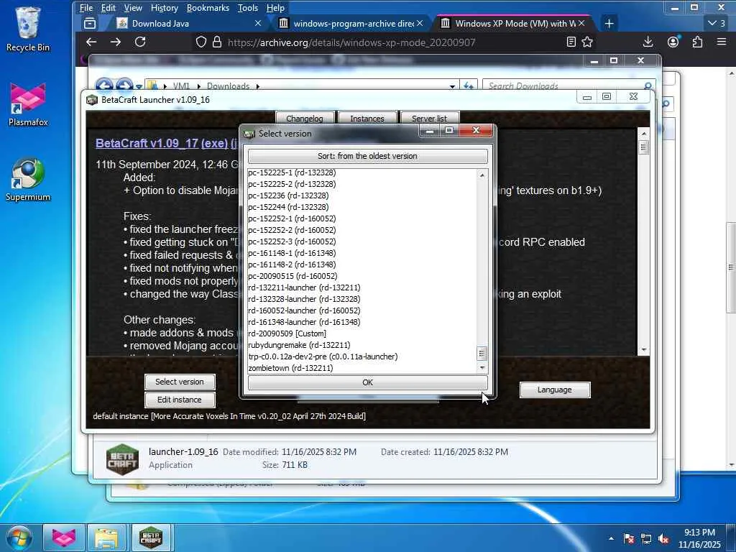Image resolution: width=736 pixels, height=552 pixels.
Task: Open the browser hamburger menu
Action: pyautogui.click(x=722, y=42)
